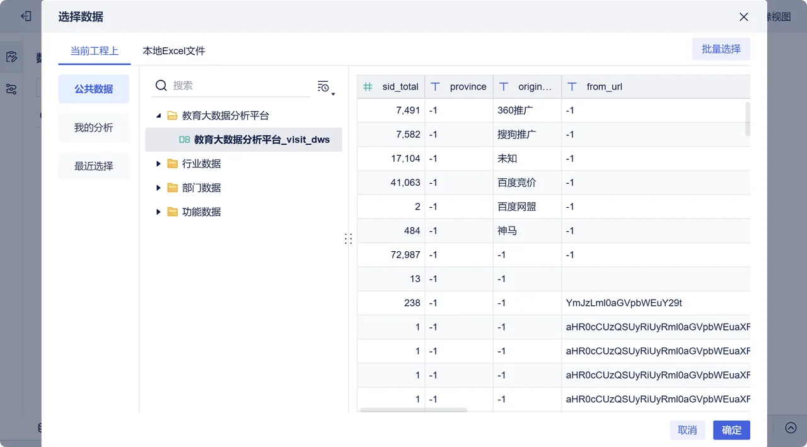
Task: Click the cell 百度竞价
Action: click(x=527, y=183)
